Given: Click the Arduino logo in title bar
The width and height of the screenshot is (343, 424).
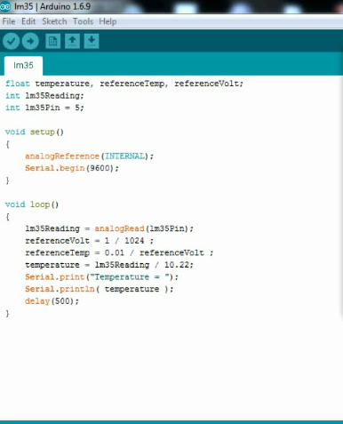Looking at the screenshot, I should coord(5,6).
